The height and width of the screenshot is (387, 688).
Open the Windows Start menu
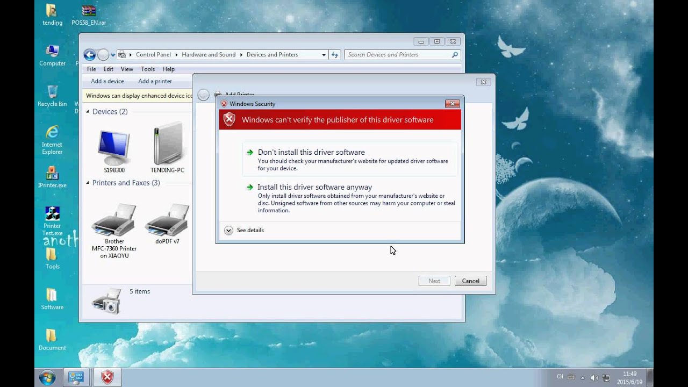(x=47, y=377)
